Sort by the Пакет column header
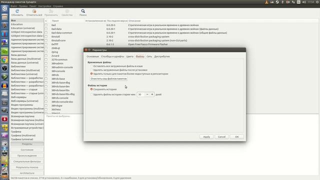 pyautogui.click(x=67, y=21)
